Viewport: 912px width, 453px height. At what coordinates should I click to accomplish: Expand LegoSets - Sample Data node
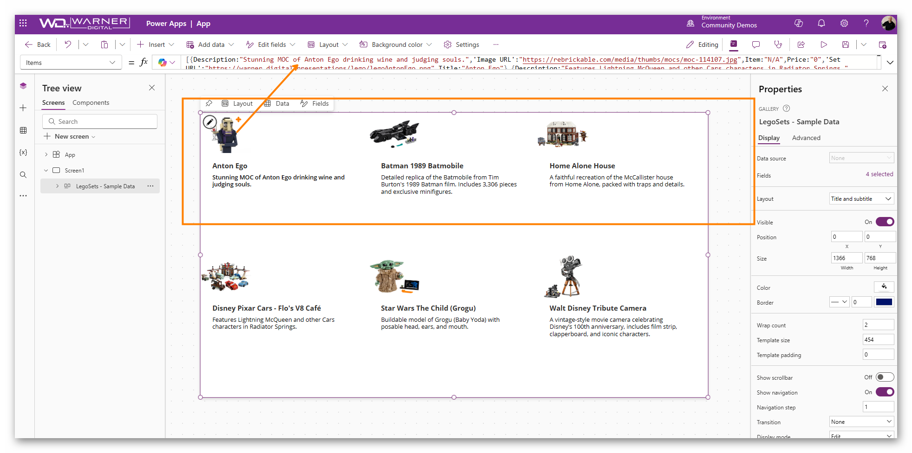[57, 186]
